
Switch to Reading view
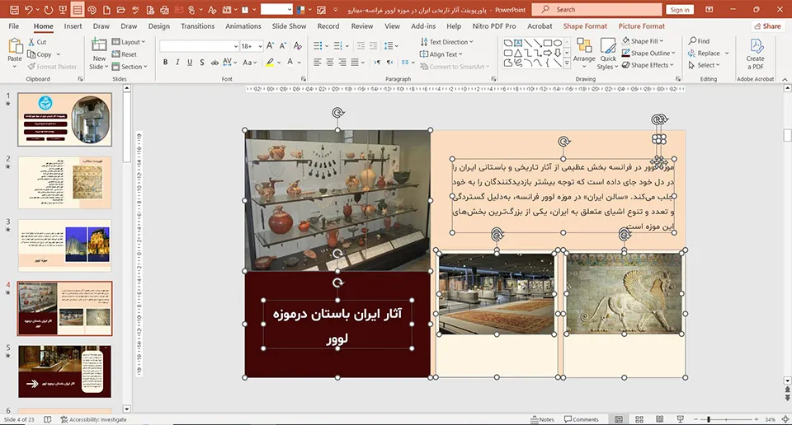coord(659,419)
